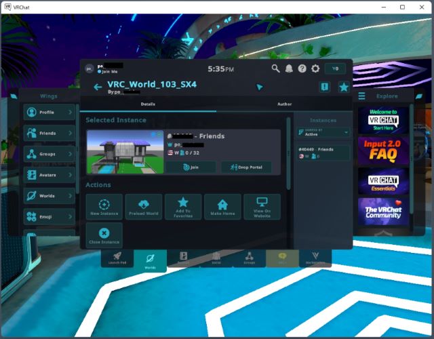The width and height of the screenshot is (434, 339).
Task: Open the Sorted By Active dropdown
Action: tap(323, 132)
